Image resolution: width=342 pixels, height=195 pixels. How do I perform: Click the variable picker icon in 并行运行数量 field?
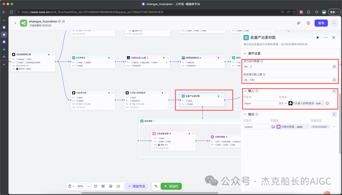[x=334, y=67]
